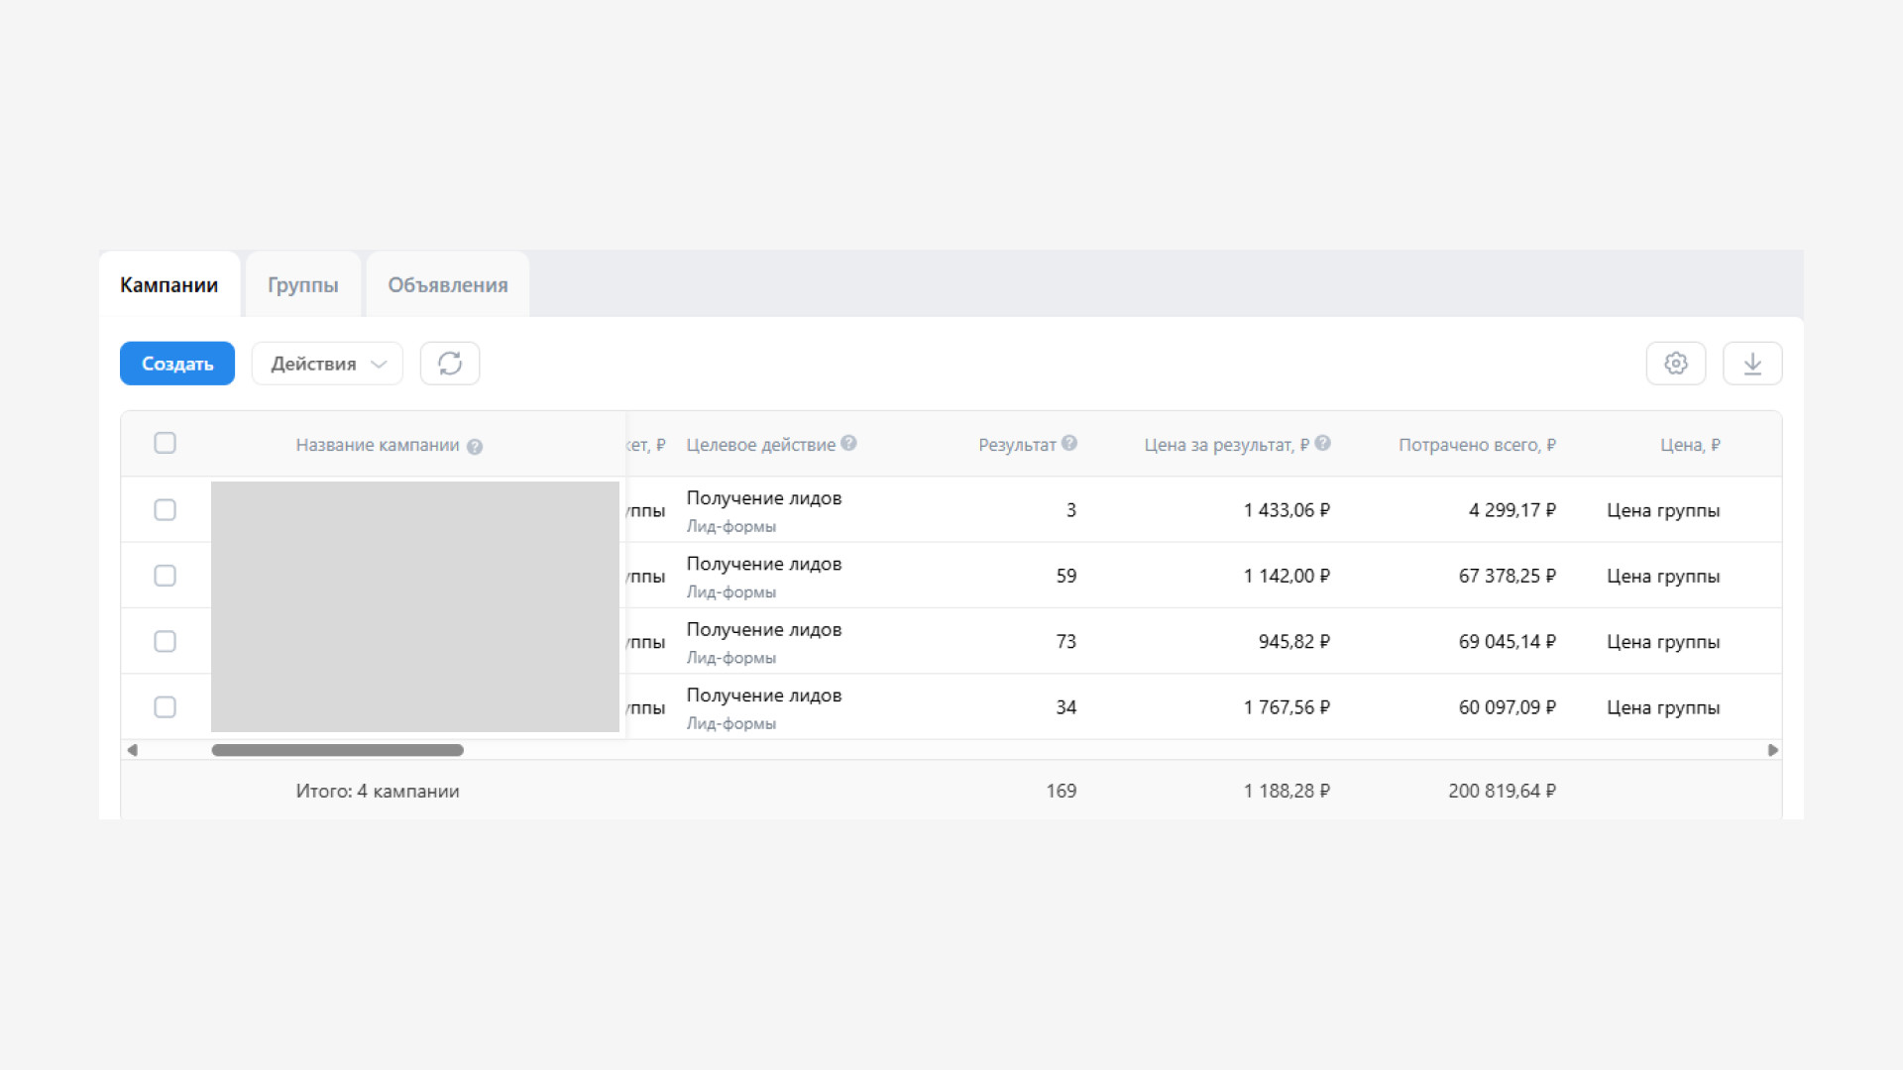This screenshot has height=1070, width=1903.
Task: Toggle the select-all campaigns checkbox
Action: click(166, 443)
